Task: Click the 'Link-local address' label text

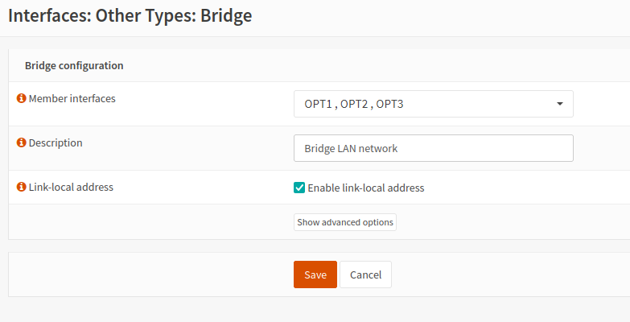Action: tap(71, 187)
